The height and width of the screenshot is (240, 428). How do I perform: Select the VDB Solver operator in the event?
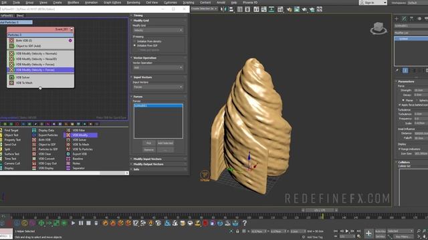[x=40, y=77]
